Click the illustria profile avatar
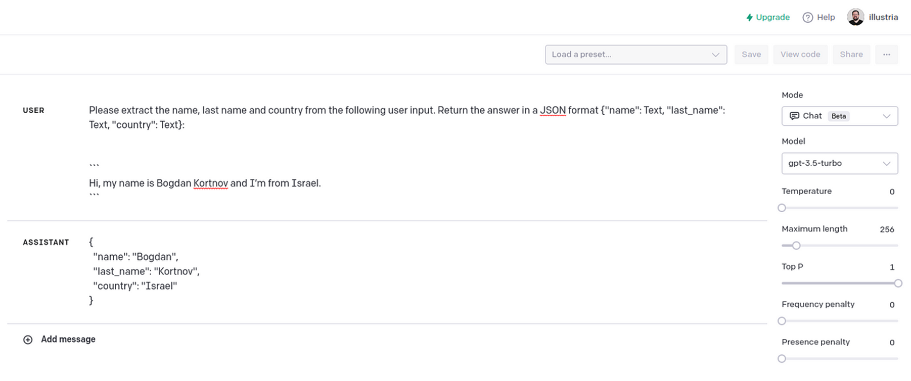The width and height of the screenshot is (911, 381). pos(855,17)
